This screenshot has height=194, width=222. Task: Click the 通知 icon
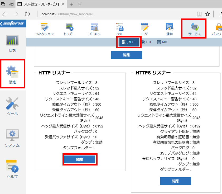170,29
